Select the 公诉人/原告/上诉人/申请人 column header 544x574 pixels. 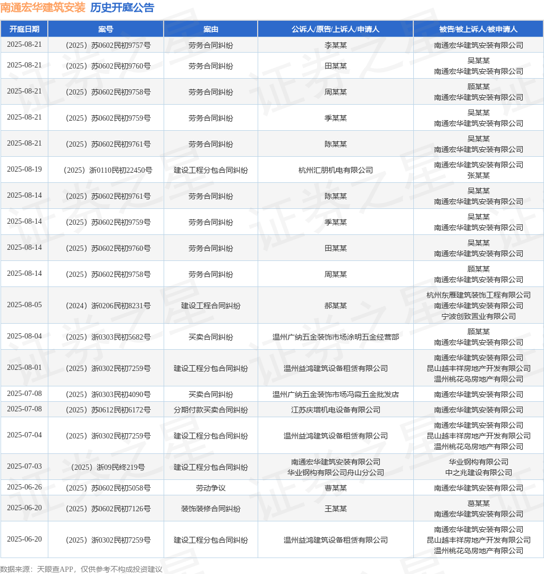[x=335, y=29]
